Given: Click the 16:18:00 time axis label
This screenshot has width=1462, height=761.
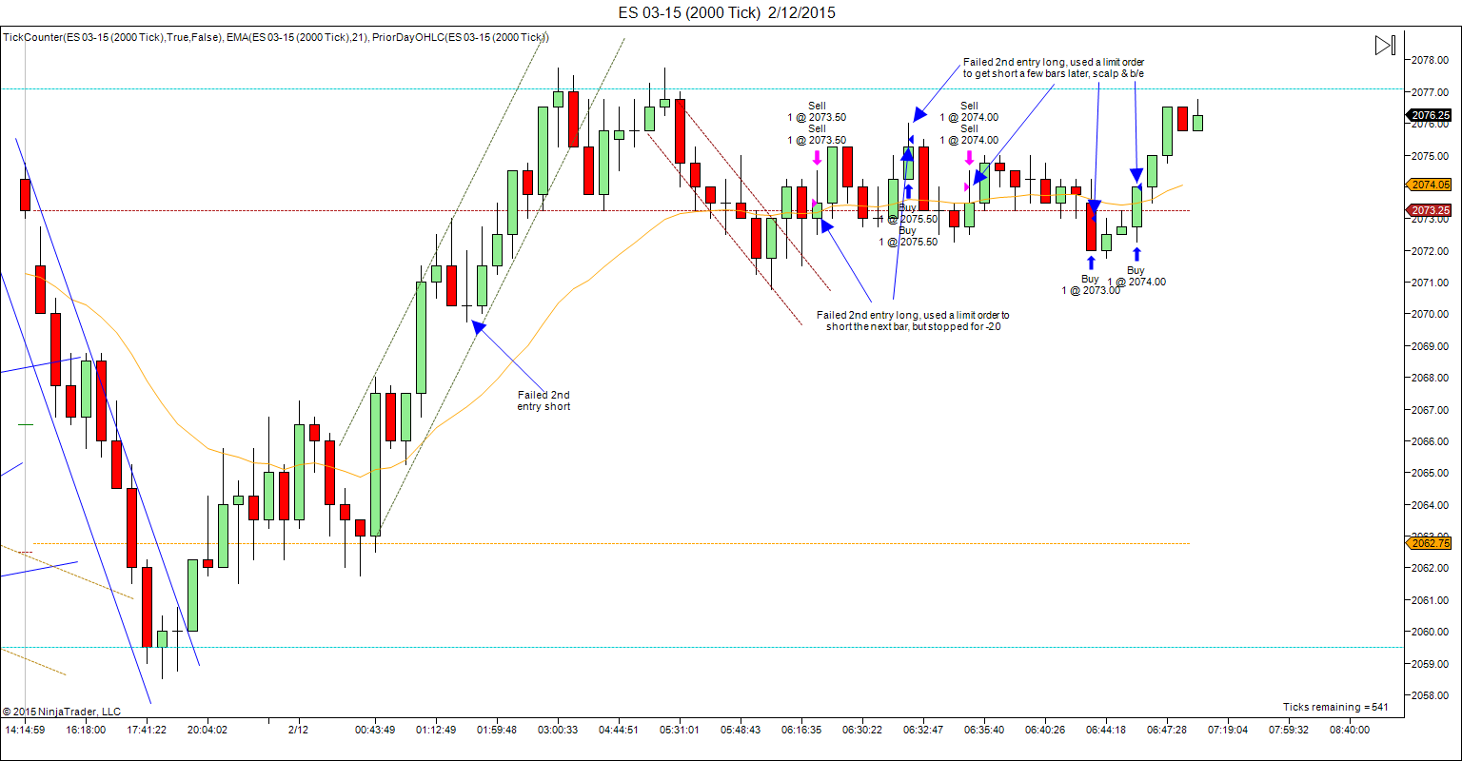Looking at the screenshot, I should point(86,731).
